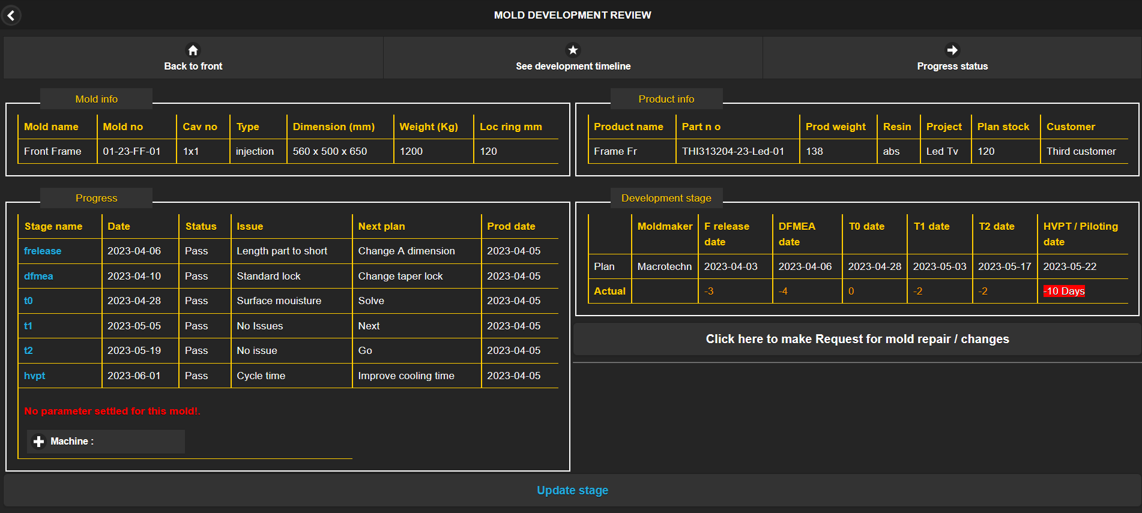Click the part number THI313204-23-Led-01 cell

click(x=733, y=151)
